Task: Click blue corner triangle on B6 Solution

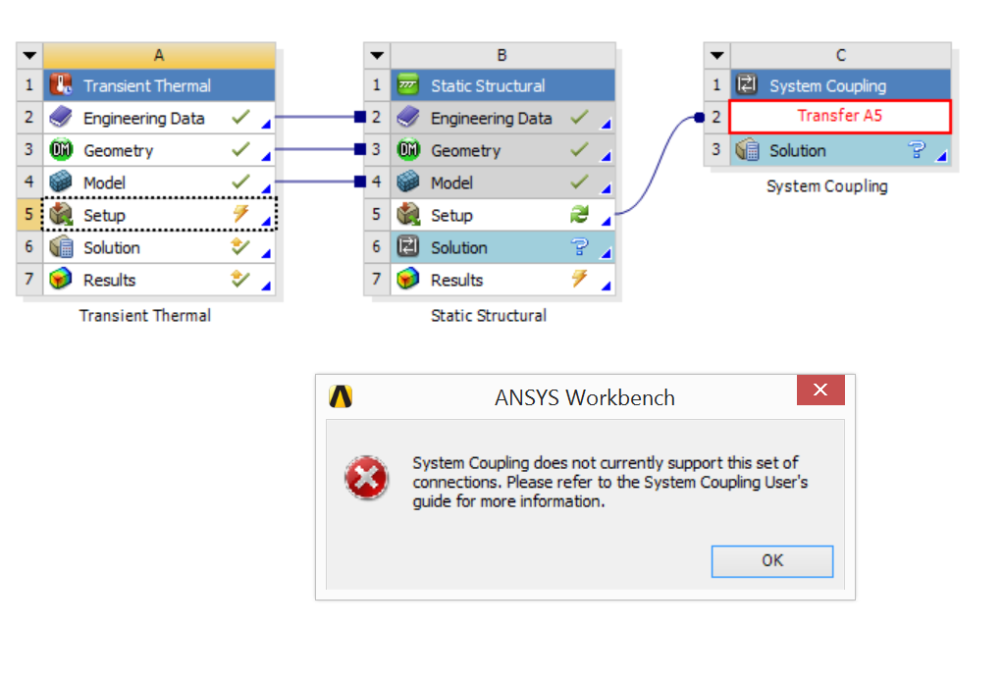Action: [607, 254]
